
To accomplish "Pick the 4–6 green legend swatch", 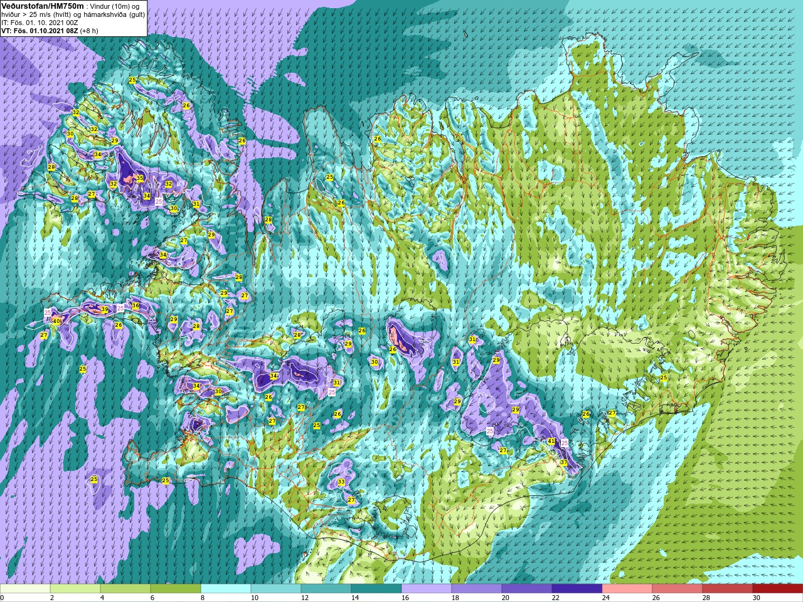I will tap(125, 589).
